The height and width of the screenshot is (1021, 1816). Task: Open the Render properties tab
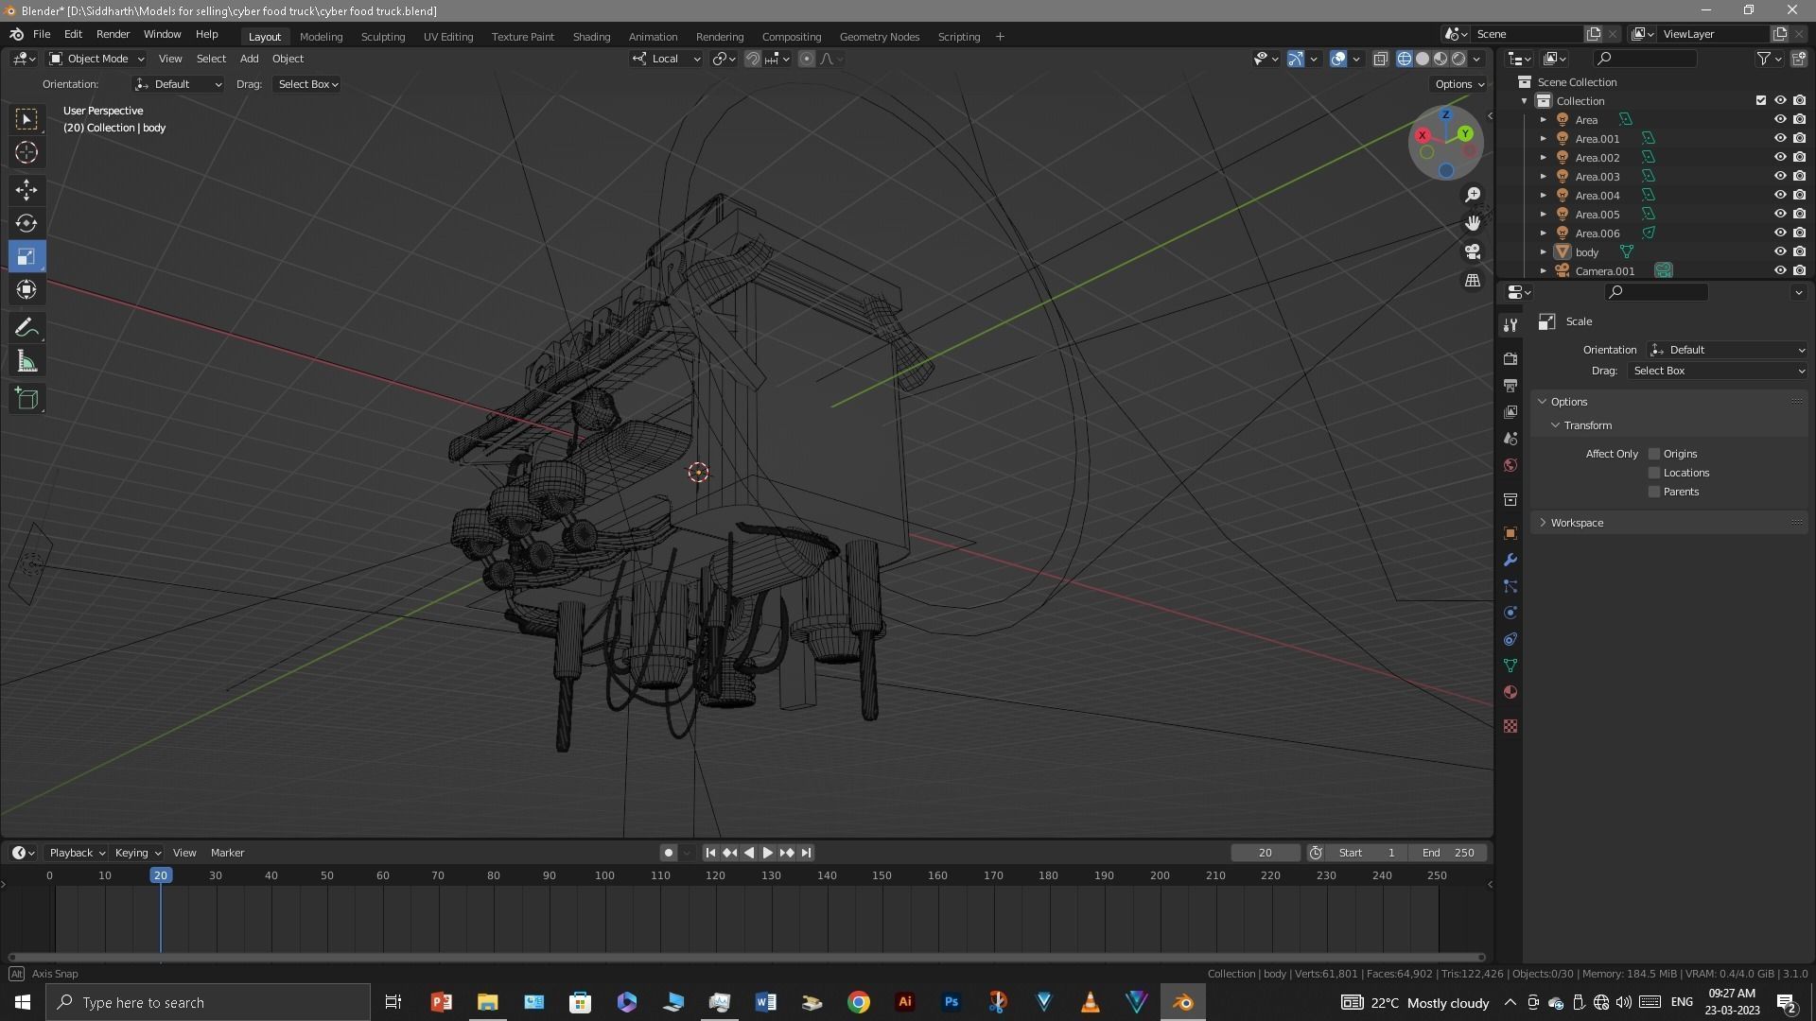click(1510, 358)
